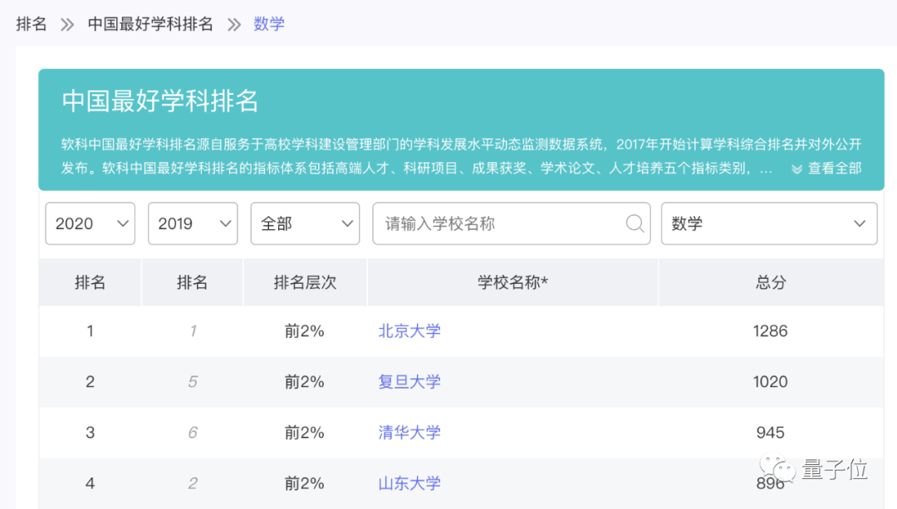This screenshot has height=509, width=897.
Task: Open the 数学 subject dropdown
Action: click(x=768, y=223)
